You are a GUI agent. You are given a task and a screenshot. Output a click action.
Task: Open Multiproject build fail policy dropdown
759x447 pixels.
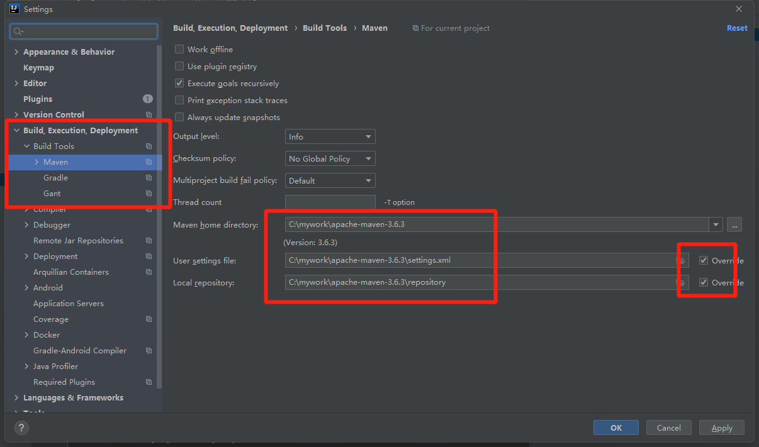(x=330, y=180)
